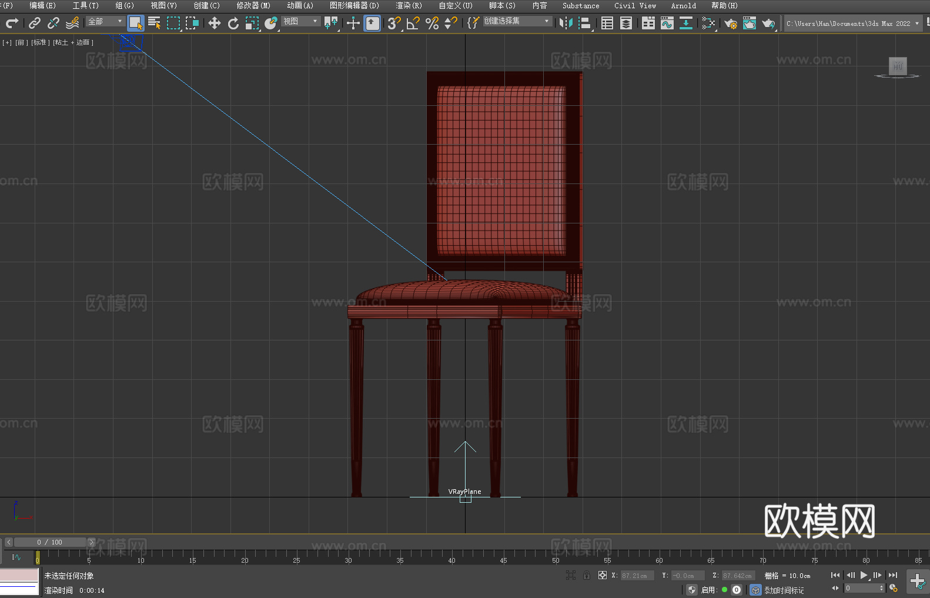Open Rendered Frame Window icon
930x598 pixels.
tap(750, 23)
